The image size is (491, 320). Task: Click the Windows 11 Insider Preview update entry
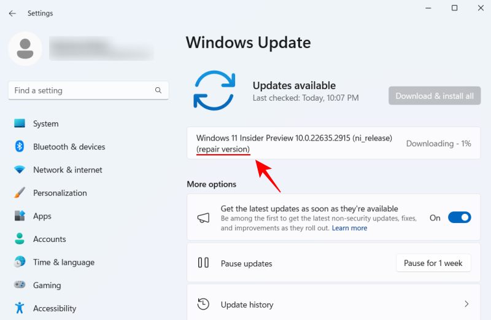pos(333,143)
